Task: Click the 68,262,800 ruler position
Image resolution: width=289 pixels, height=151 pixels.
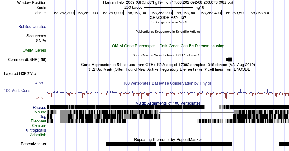Action: click(64, 13)
